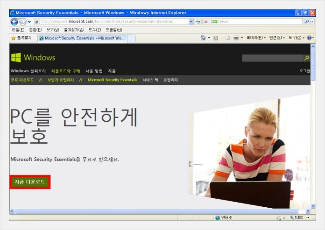Click the 즐겨찾기 favorites star button
The image size is (325, 230).
pyautogui.click(x=21, y=38)
